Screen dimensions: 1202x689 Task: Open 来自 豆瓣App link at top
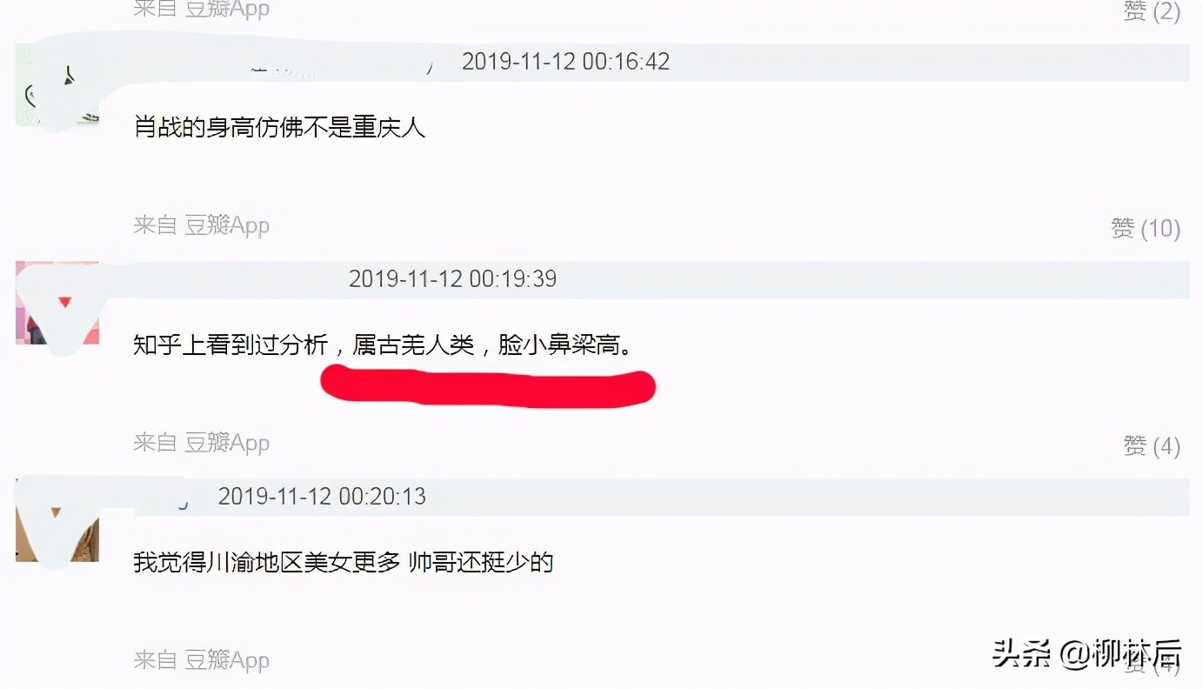click(202, 9)
